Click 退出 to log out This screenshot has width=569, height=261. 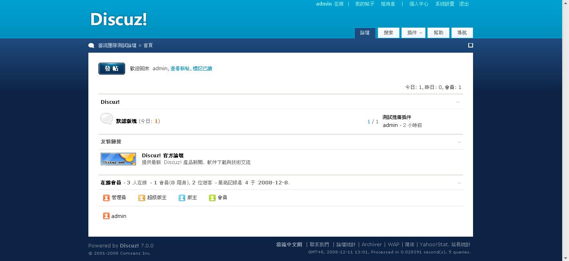464,4
